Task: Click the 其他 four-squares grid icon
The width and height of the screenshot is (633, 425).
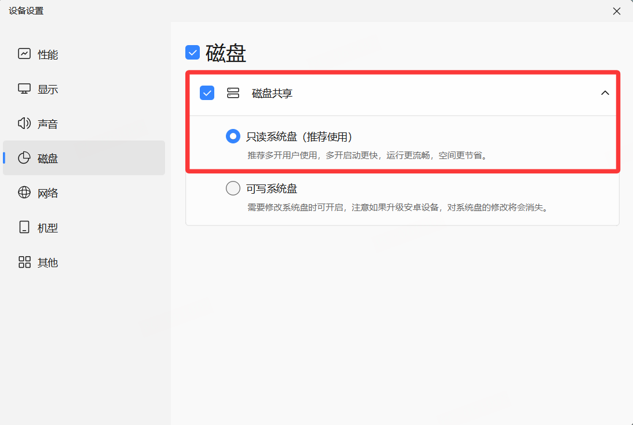Action: coord(24,263)
